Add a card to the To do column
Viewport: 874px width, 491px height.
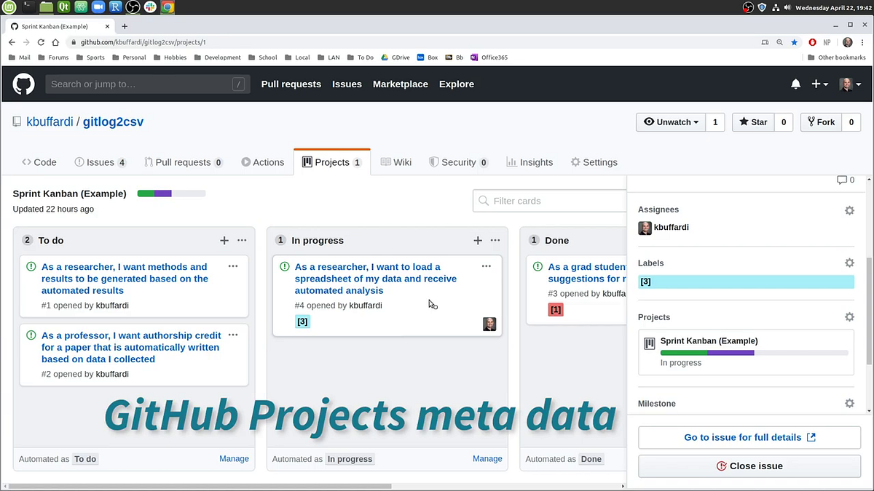click(x=224, y=240)
